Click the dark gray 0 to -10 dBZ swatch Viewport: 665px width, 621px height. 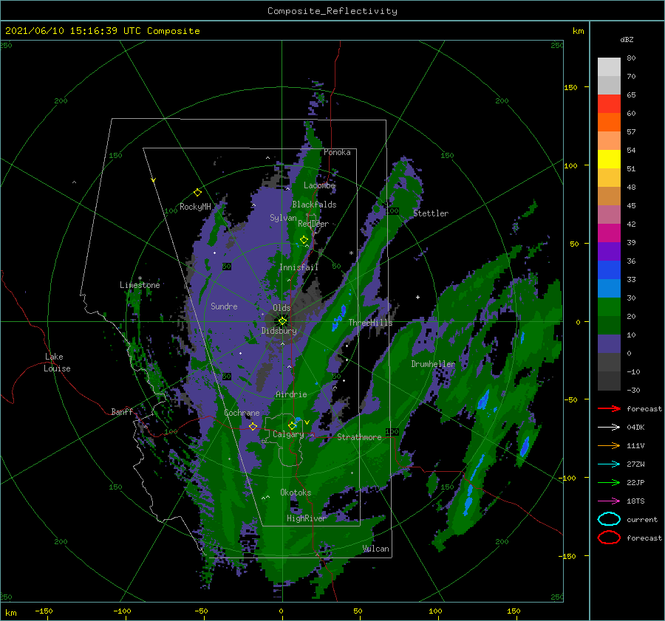click(x=609, y=362)
